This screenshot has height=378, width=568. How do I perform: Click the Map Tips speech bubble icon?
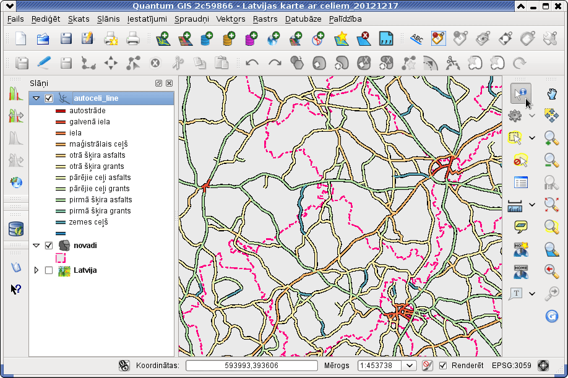[521, 226]
